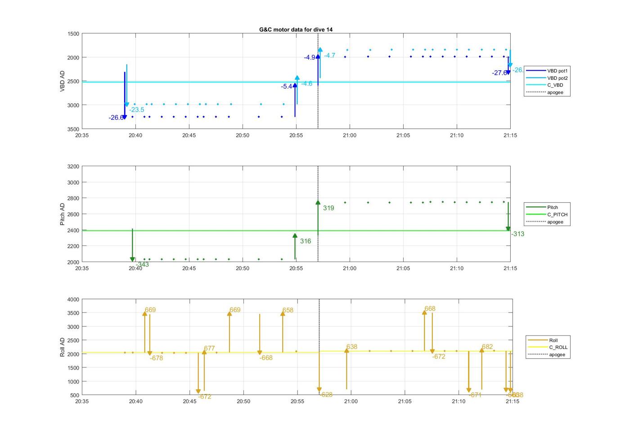The image size is (630, 444).
Task: Click the "2400" tick on Pitch axis
Action: (x=73, y=231)
